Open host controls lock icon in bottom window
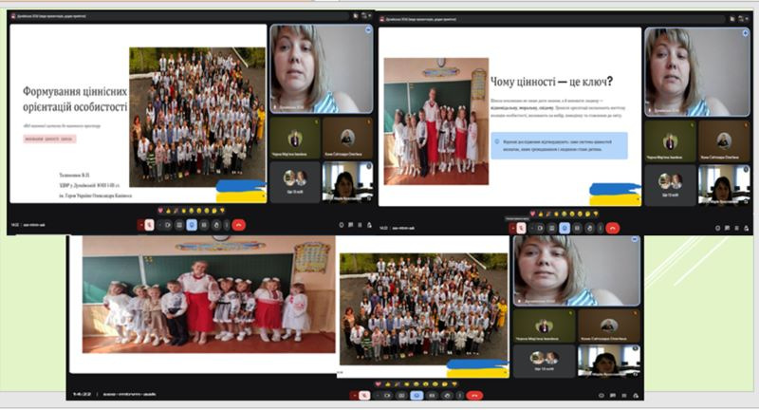The image size is (759, 410). coord(636,396)
